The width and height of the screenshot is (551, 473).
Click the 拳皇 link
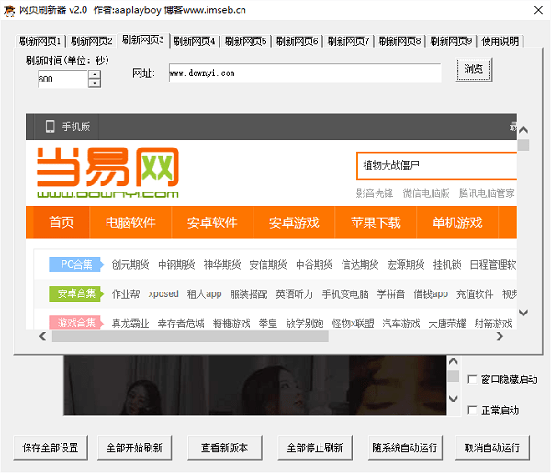268,324
